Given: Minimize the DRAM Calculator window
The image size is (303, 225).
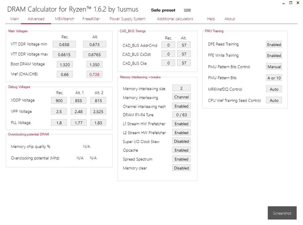Looking at the screenshot, I should [284, 3].
